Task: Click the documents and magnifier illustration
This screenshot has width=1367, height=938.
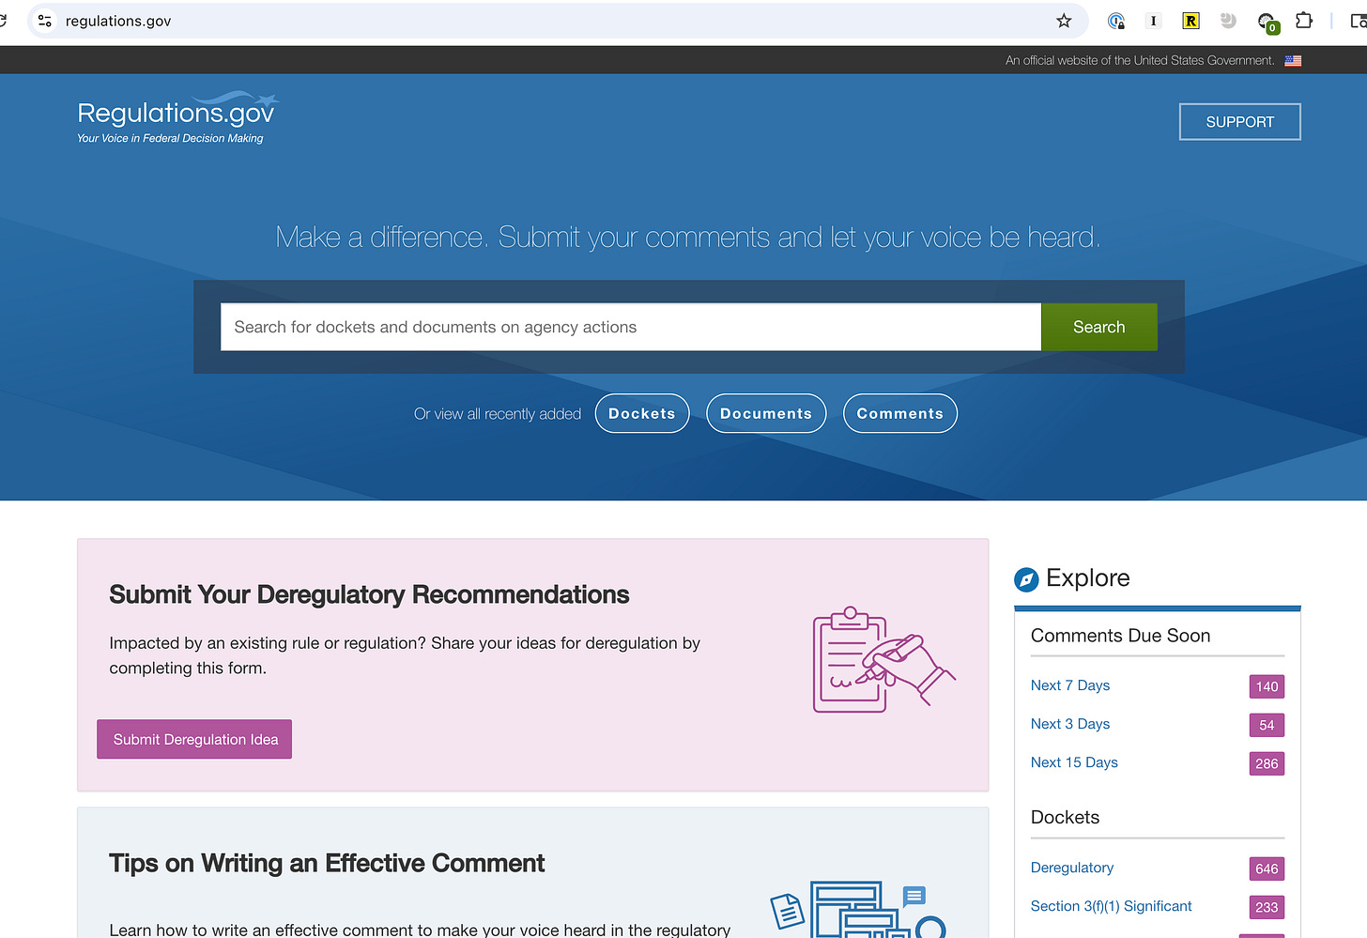Action: 858,909
